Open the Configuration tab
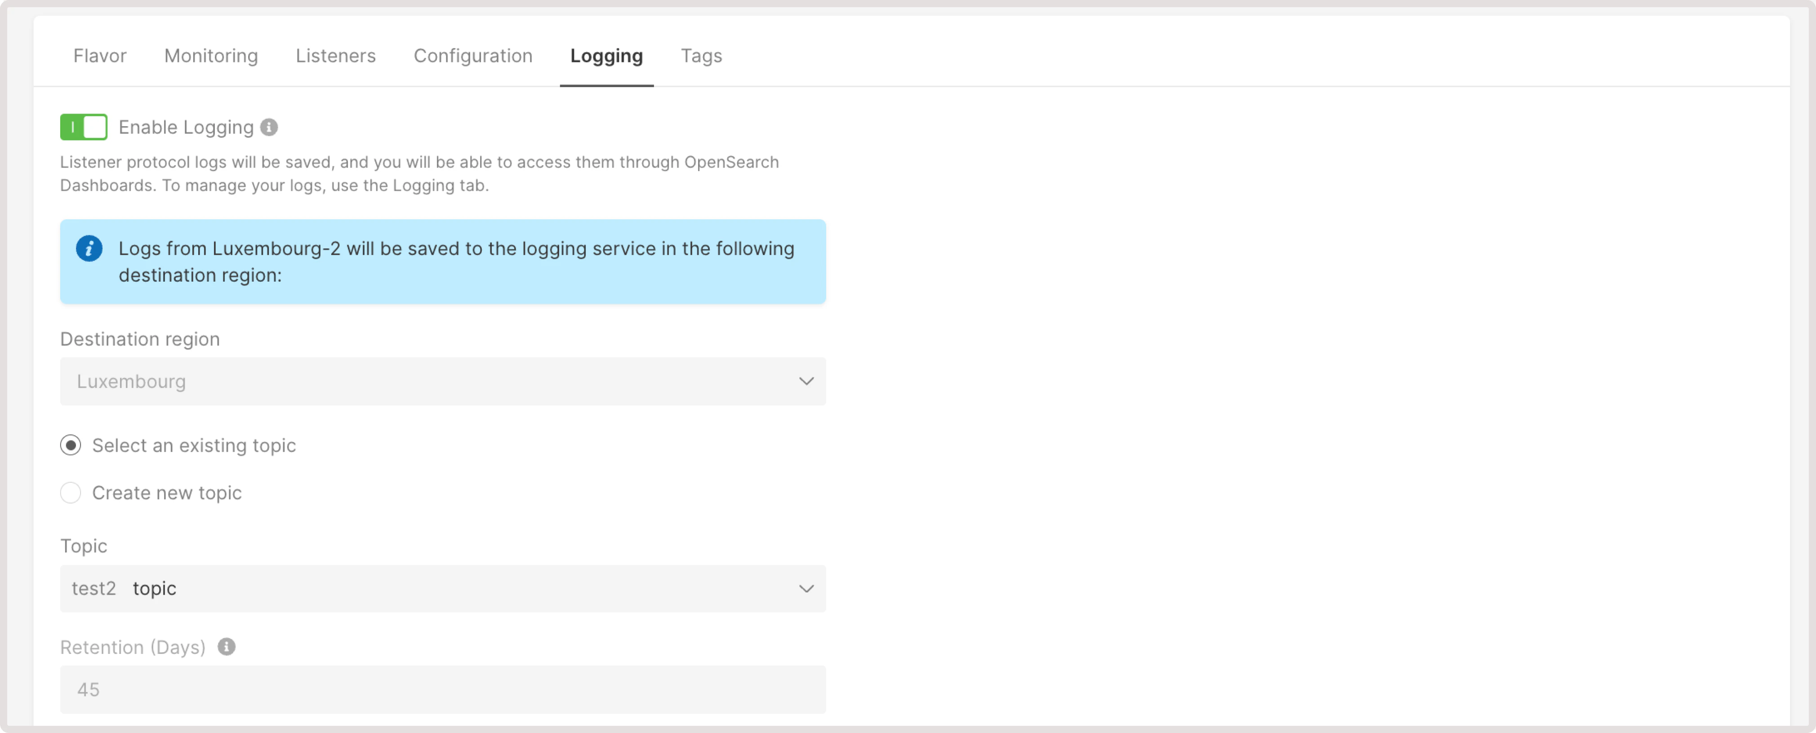Viewport: 1816px width, 733px height. tap(473, 56)
